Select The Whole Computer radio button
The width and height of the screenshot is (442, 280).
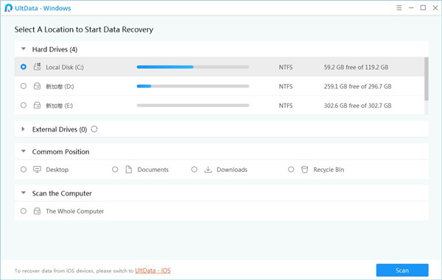click(24, 211)
